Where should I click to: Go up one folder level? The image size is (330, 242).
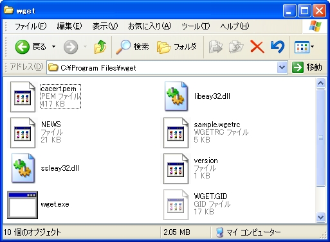point(100,47)
